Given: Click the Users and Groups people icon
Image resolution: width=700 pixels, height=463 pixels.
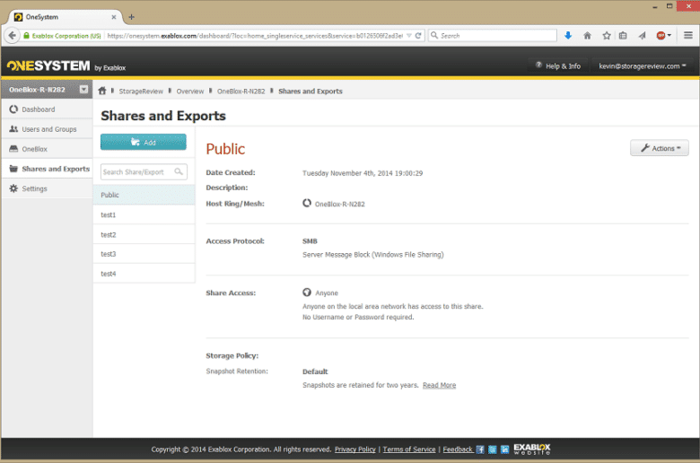Looking at the screenshot, I should click(13, 128).
